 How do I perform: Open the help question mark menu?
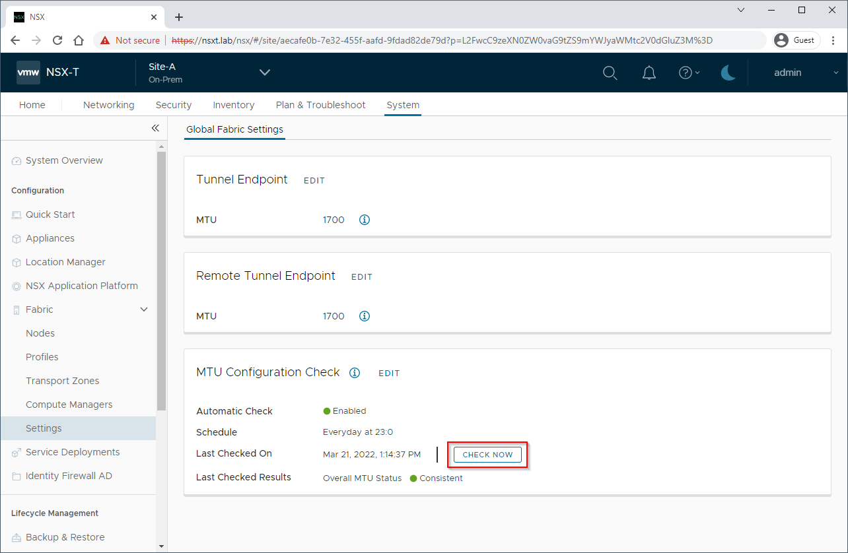tap(689, 73)
